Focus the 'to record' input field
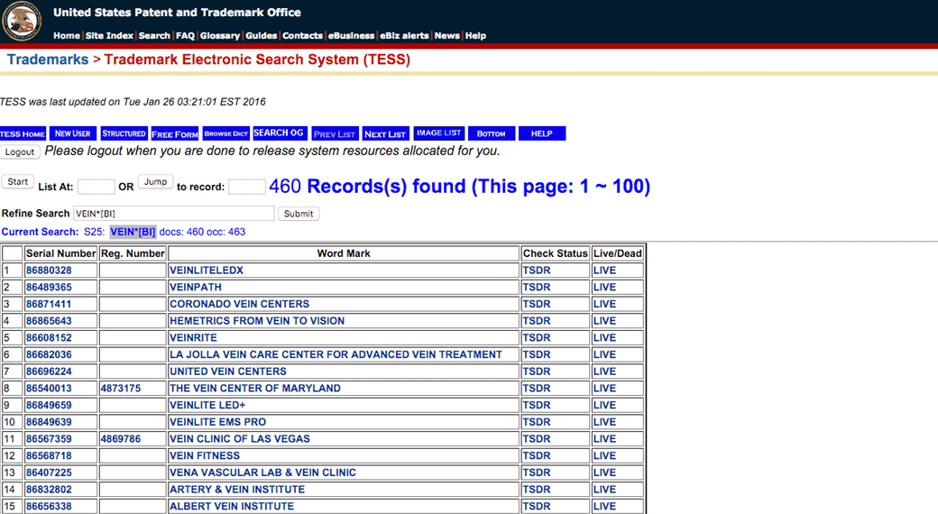Image resolution: width=938 pixels, height=514 pixels. [247, 187]
